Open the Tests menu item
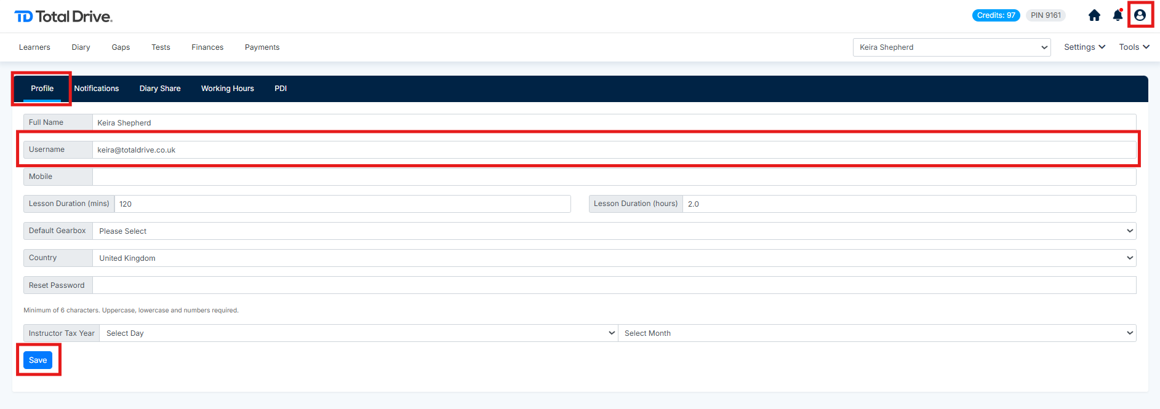 (x=161, y=47)
